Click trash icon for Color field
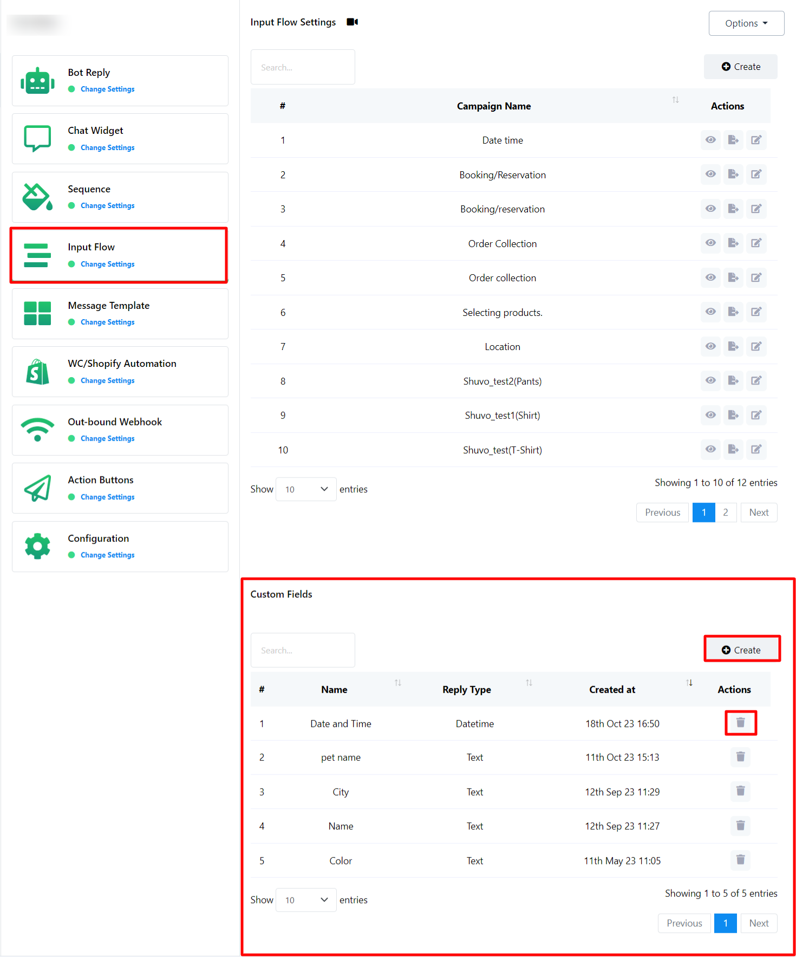Viewport: 796px width, 957px height. (x=740, y=860)
